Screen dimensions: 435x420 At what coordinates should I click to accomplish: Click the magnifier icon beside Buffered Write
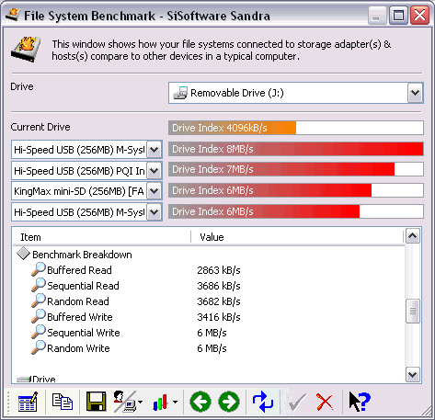[39, 316]
